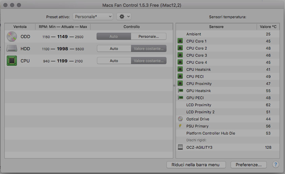Open Valore costante control for HDD fan
285x174 pixels.
point(149,49)
